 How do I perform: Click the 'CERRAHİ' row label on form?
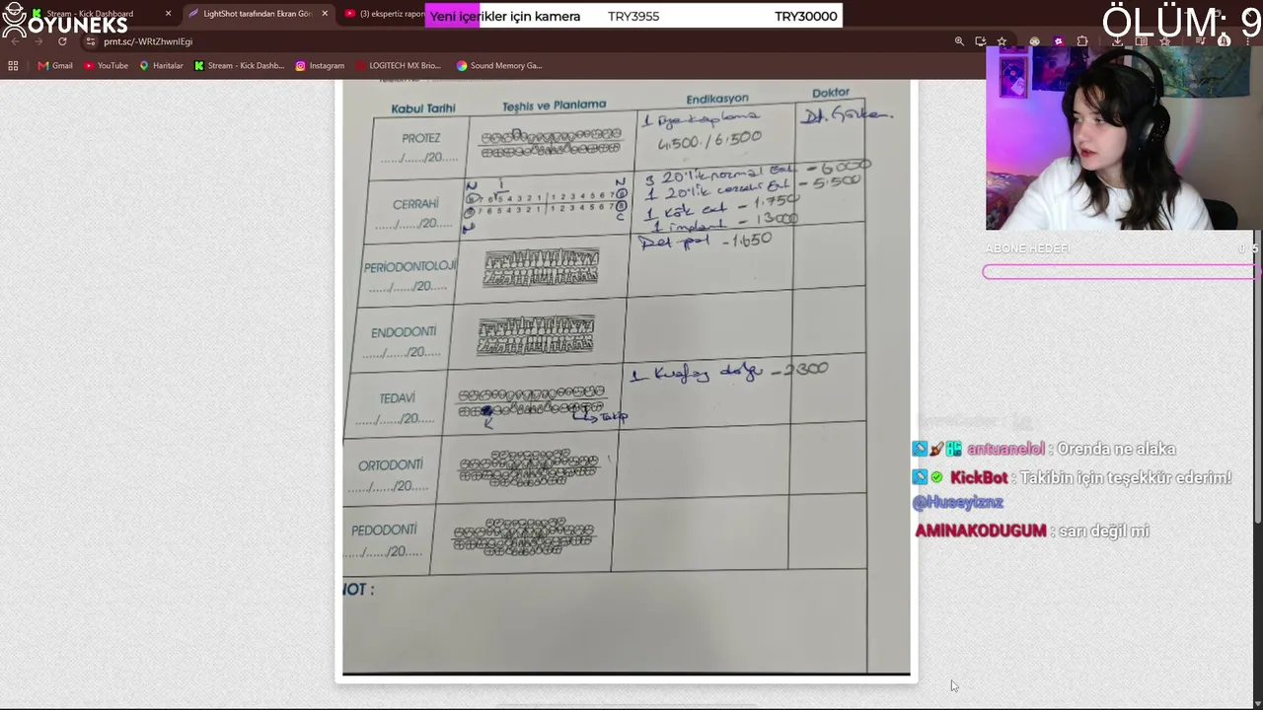coord(415,204)
